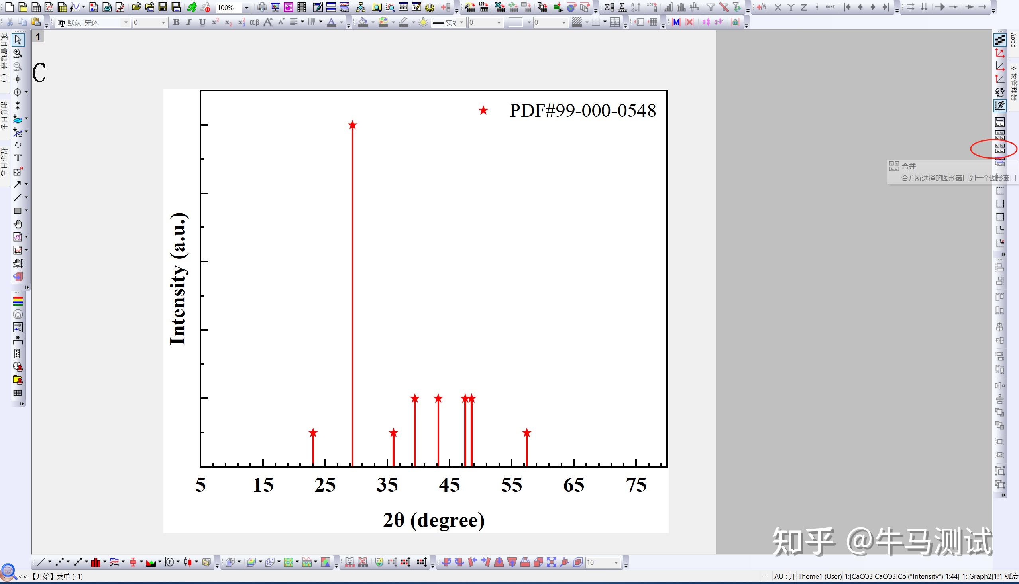The image size is (1019, 584).
Task: Click the 开始 menu search button
Action: [x=8, y=572]
